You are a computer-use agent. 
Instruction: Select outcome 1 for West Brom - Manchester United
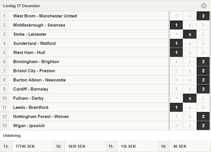coord(176,16)
